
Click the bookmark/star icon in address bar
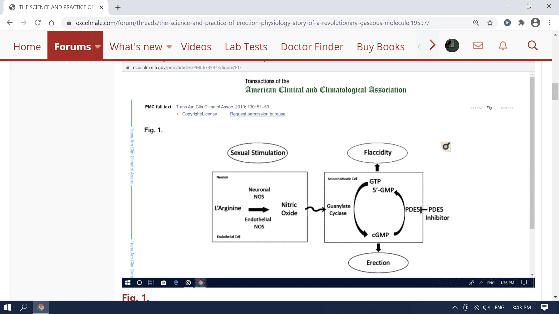[x=491, y=23]
